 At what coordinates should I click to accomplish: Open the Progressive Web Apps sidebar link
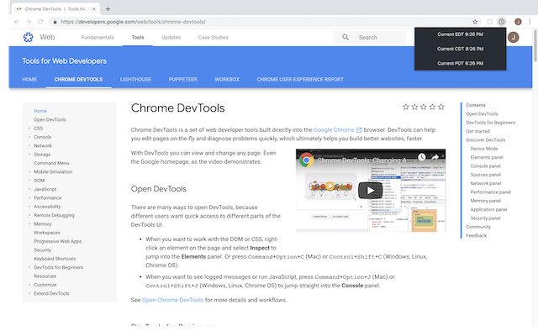(58, 241)
